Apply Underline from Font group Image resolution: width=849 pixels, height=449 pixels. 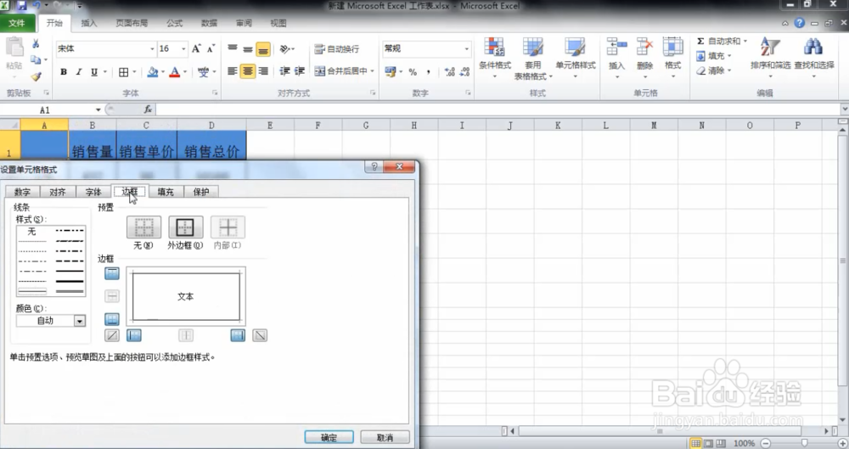click(x=94, y=72)
